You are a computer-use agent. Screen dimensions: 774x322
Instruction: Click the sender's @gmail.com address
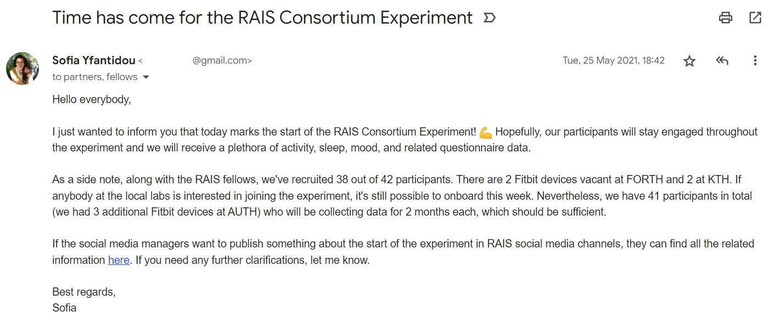(x=222, y=61)
